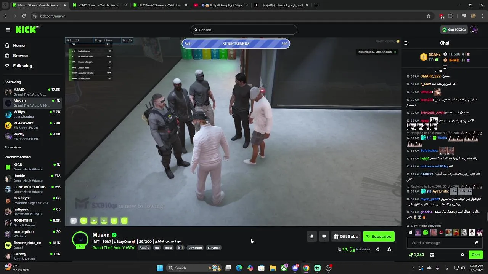Screen dimensions: 488x274
Task: Click username OMARR_222 in chat
Action: tap(430, 76)
